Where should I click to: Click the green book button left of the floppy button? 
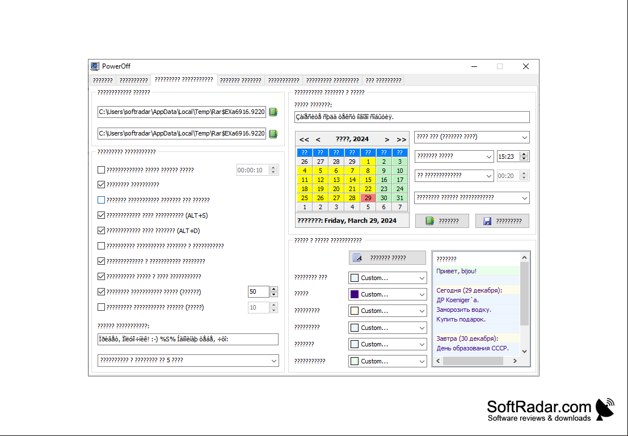pos(442,221)
